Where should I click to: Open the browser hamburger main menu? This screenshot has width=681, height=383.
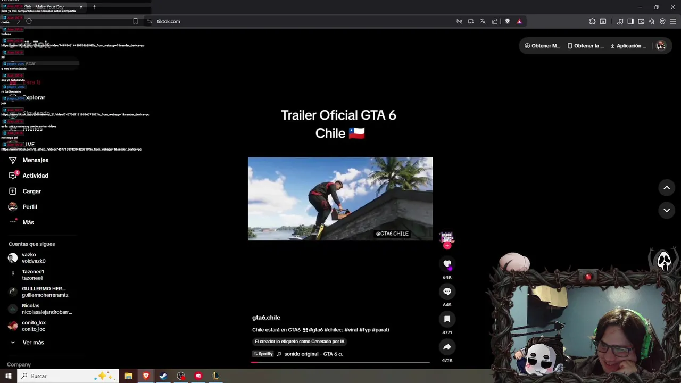[x=673, y=21]
